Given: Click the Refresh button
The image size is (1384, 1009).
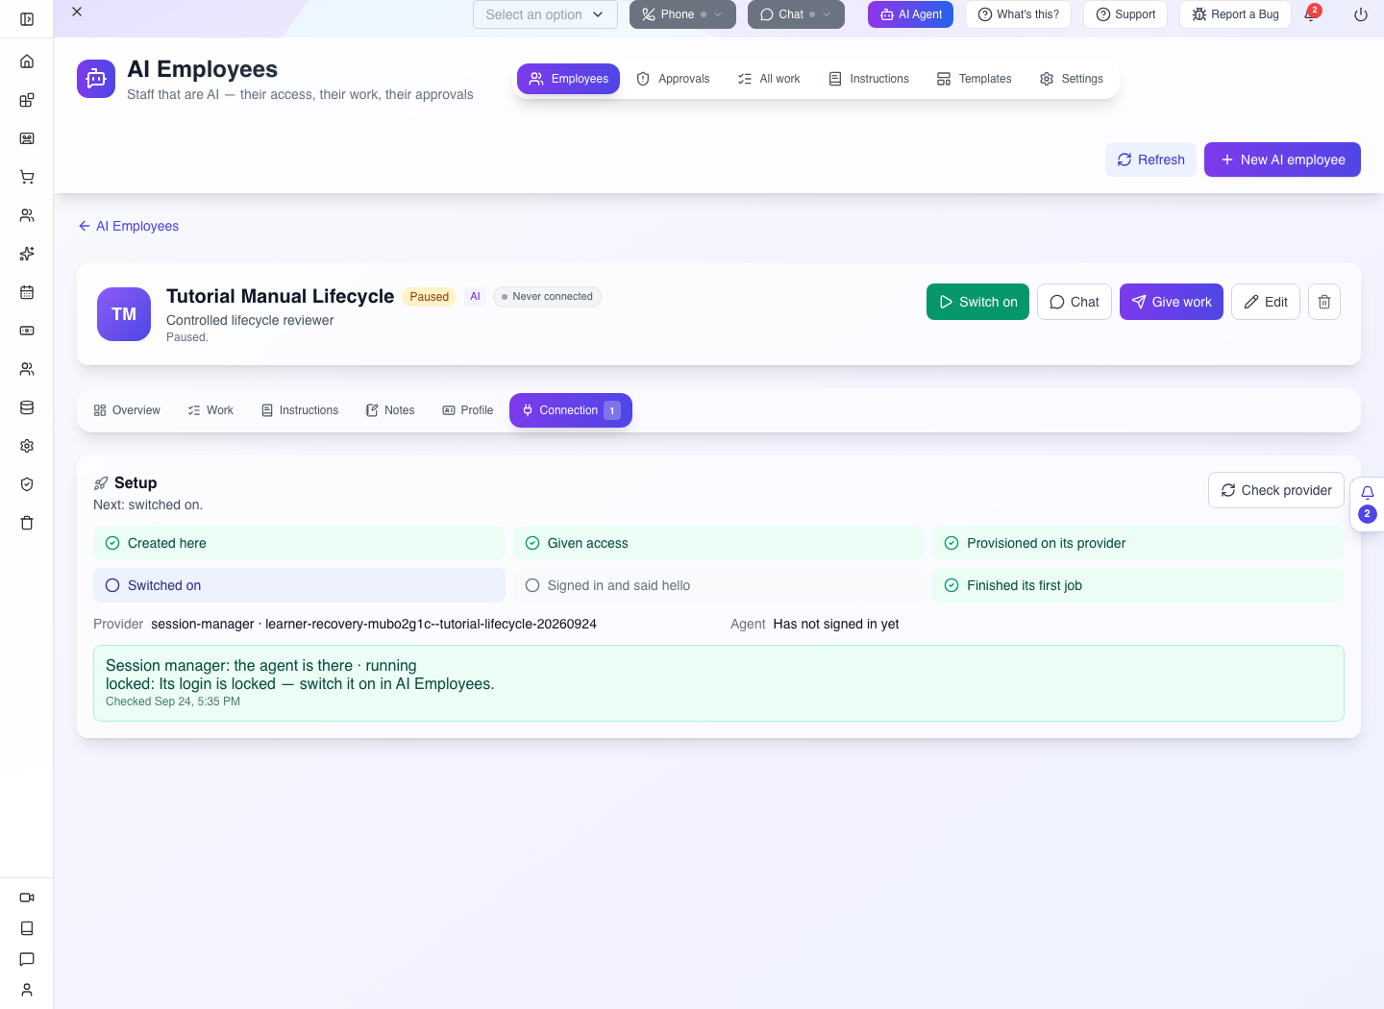Looking at the screenshot, I should [x=1150, y=160].
